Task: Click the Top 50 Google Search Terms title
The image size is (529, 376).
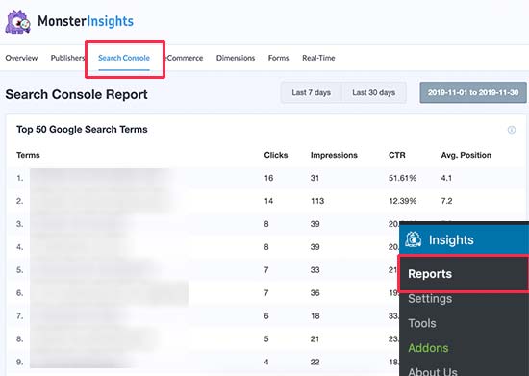Action: tap(82, 129)
